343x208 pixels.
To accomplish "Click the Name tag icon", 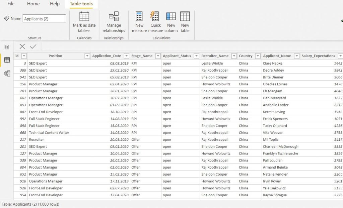I will [x=7, y=18].
